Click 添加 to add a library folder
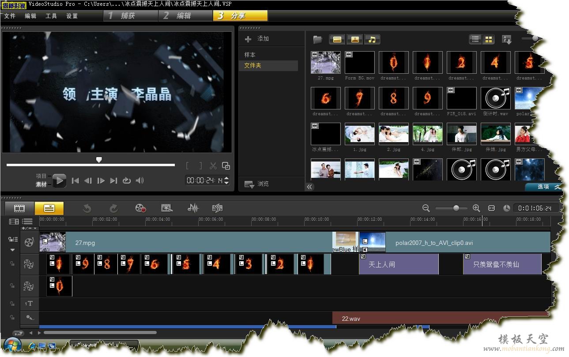569x357 pixels. [256, 39]
